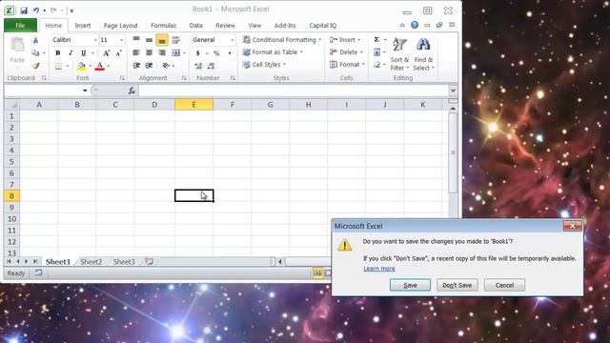
Task: Switch to the Formulas tab
Action: coord(163,26)
